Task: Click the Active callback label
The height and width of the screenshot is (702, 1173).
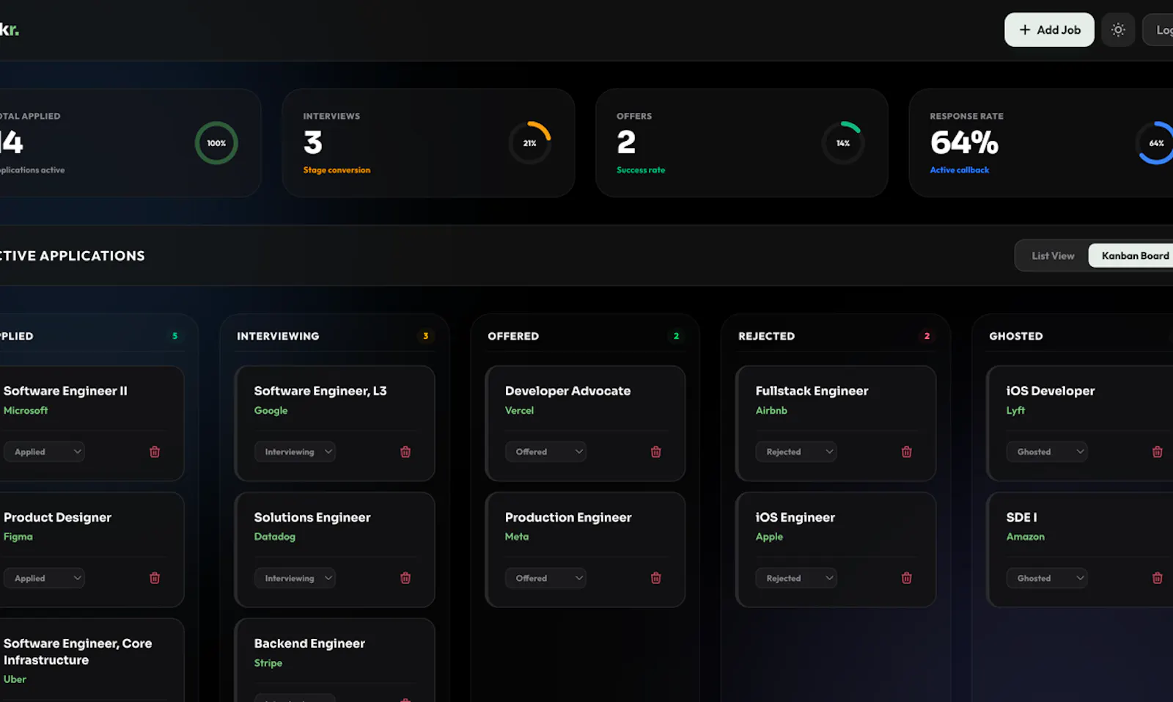Action: tap(960, 170)
